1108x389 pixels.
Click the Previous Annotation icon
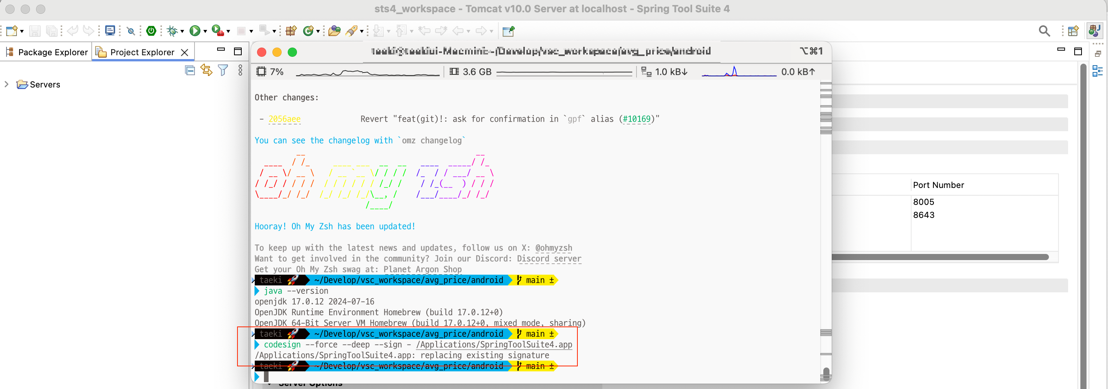tap(401, 31)
